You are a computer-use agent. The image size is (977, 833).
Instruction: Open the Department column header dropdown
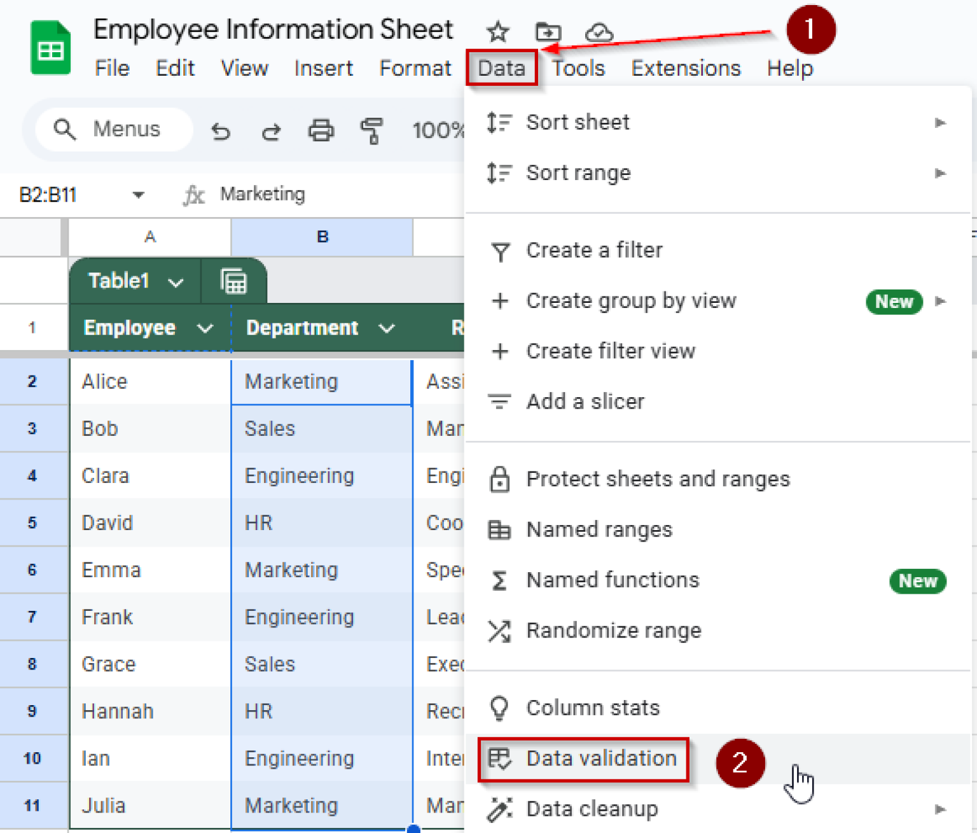tap(387, 328)
